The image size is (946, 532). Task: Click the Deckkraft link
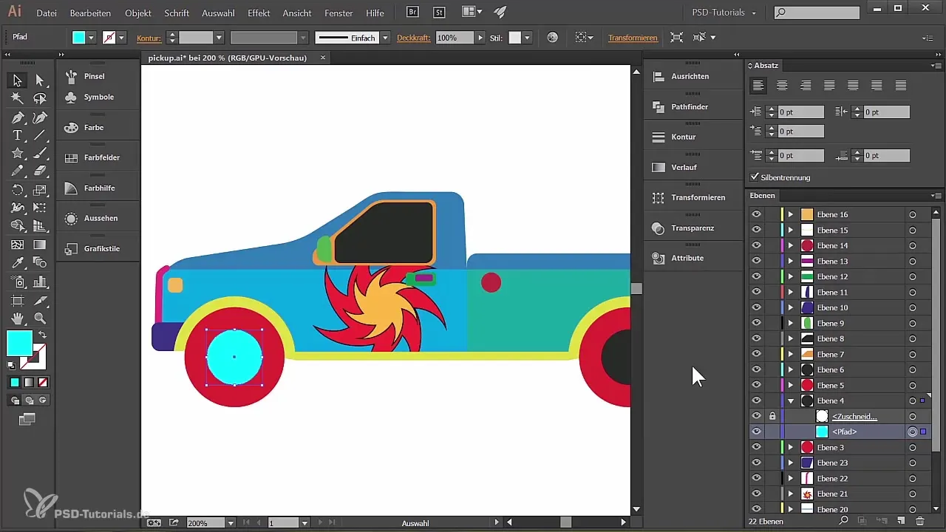(414, 38)
